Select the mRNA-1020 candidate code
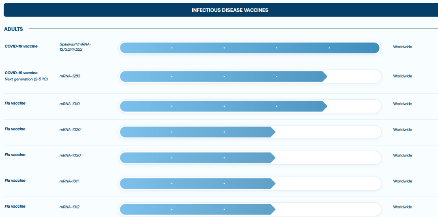Image resolution: width=438 pixels, height=217 pixels. [70, 129]
